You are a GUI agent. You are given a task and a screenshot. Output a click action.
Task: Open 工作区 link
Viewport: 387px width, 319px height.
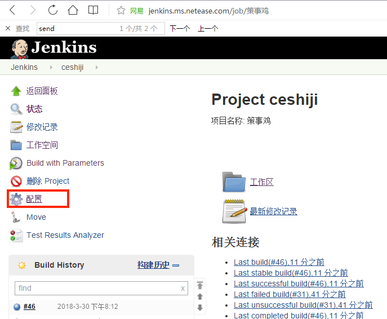click(x=261, y=182)
